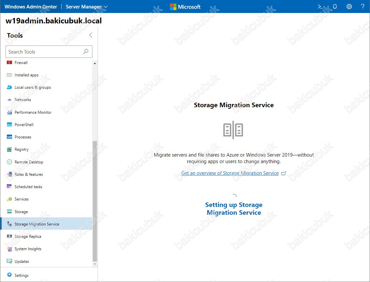370x282 pixels.
Task: Click the Storage icon
Action: [x=9, y=211]
